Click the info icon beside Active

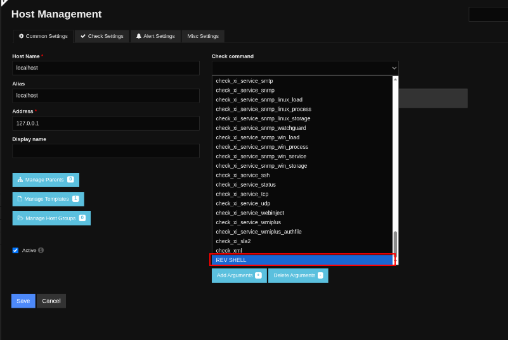coord(41,250)
